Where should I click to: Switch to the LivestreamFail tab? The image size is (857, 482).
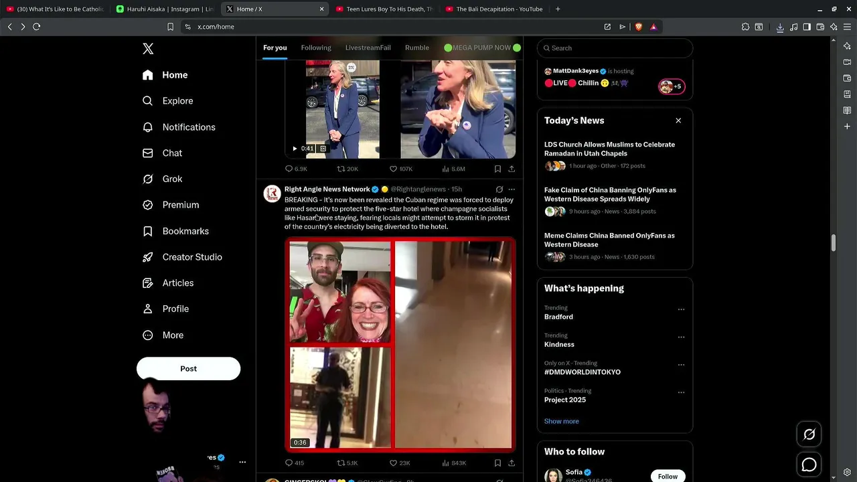coord(368,48)
